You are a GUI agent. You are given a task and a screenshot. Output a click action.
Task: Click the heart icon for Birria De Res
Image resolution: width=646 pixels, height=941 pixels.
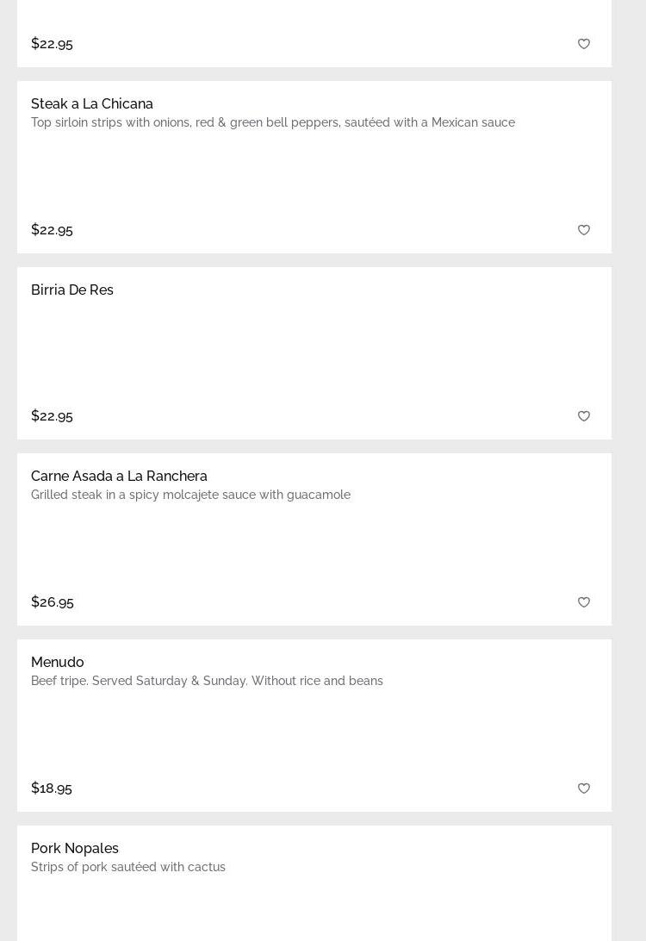(x=584, y=416)
